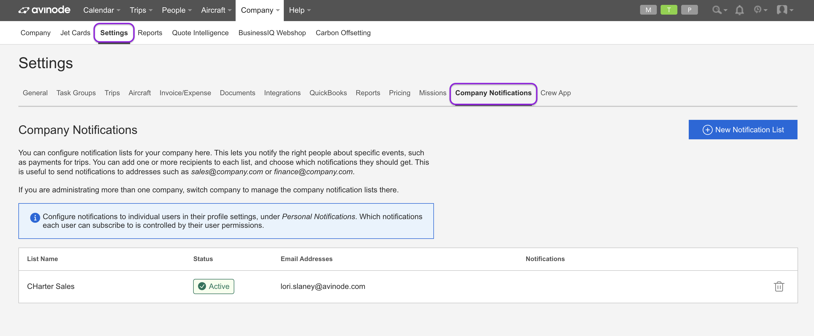Click the Active status badge
Image resolution: width=814 pixels, height=336 pixels.
(214, 286)
